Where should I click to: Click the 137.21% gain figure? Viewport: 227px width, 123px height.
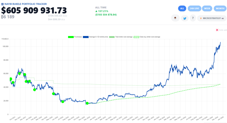[102, 11]
